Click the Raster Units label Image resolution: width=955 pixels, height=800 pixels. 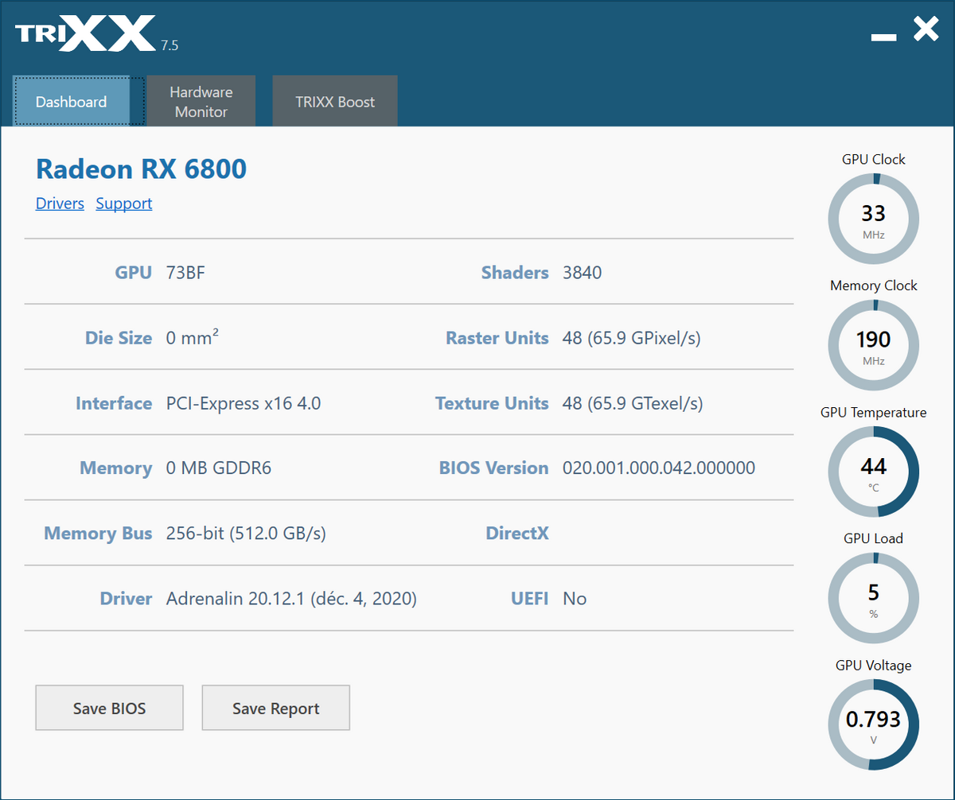(497, 338)
